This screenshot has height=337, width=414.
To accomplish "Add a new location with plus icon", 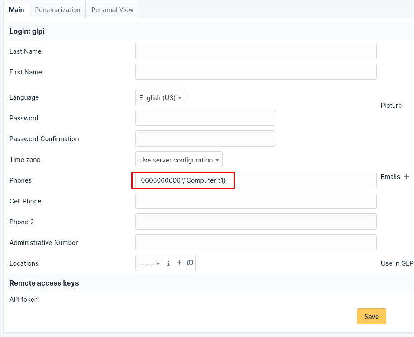I will point(179,263).
